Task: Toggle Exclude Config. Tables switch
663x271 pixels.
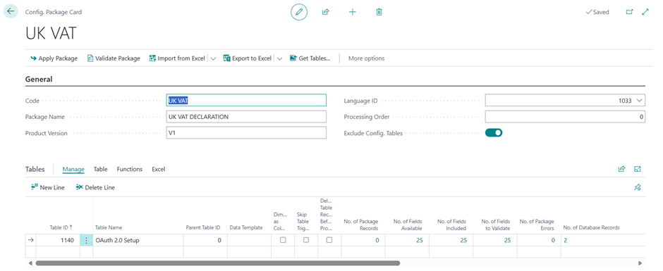Action: (494, 133)
